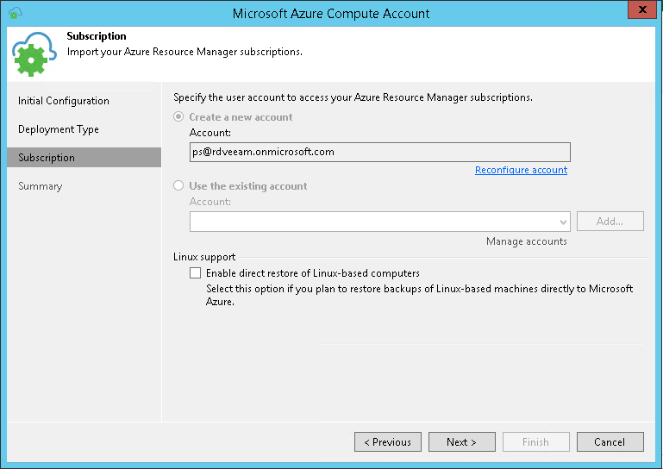663x469 pixels.
Task: Click the Finish button
Action: 535,442
